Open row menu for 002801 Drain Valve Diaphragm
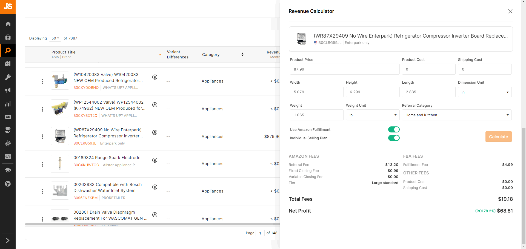Screen dimensions: 526x249 point(42,219)
